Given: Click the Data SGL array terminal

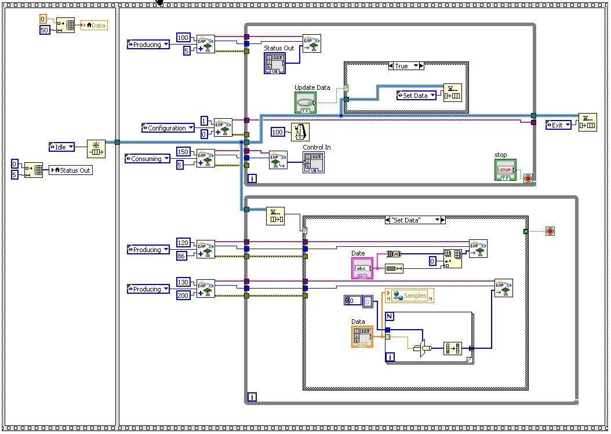Looking at the screenshot, I should coord(362,337).
